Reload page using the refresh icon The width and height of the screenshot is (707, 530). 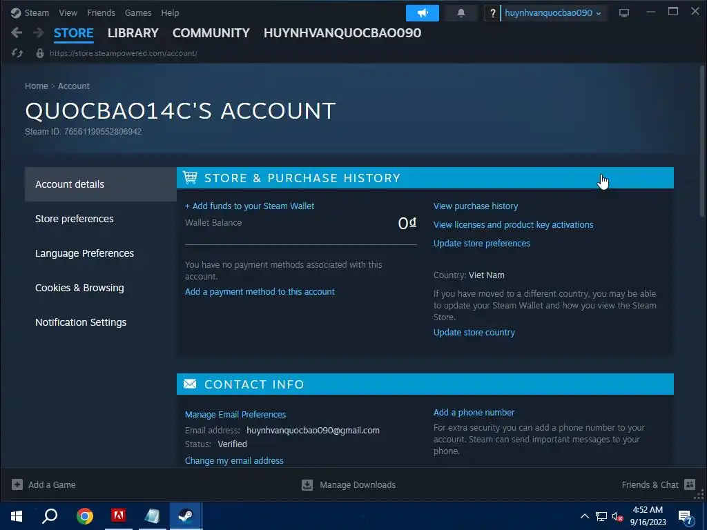point(17,53)
